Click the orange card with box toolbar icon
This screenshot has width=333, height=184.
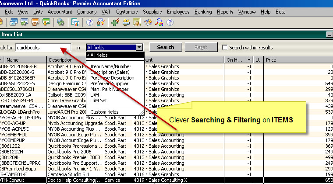(x=35, y=22)
